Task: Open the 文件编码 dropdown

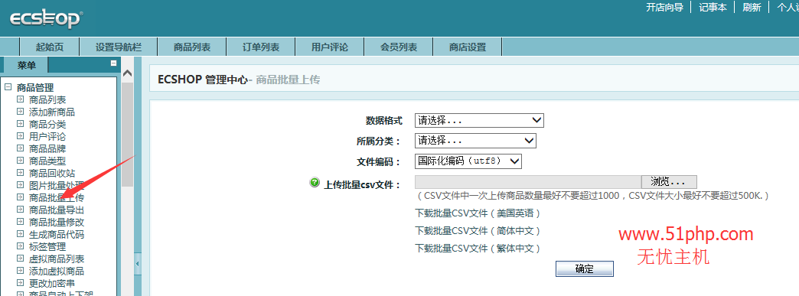Action: [468, 161]
